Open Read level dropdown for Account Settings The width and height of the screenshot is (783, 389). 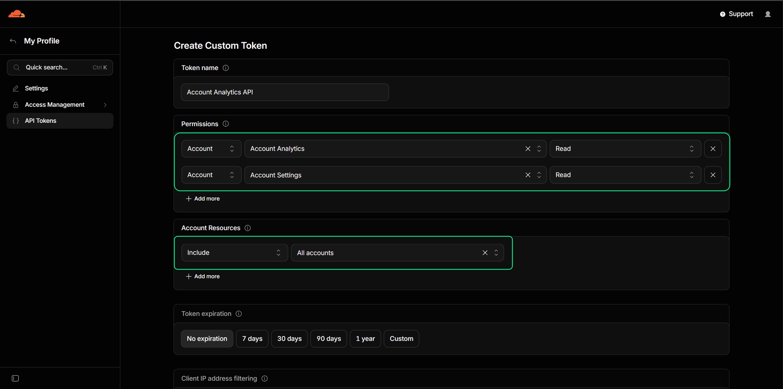tap(625, 175)
